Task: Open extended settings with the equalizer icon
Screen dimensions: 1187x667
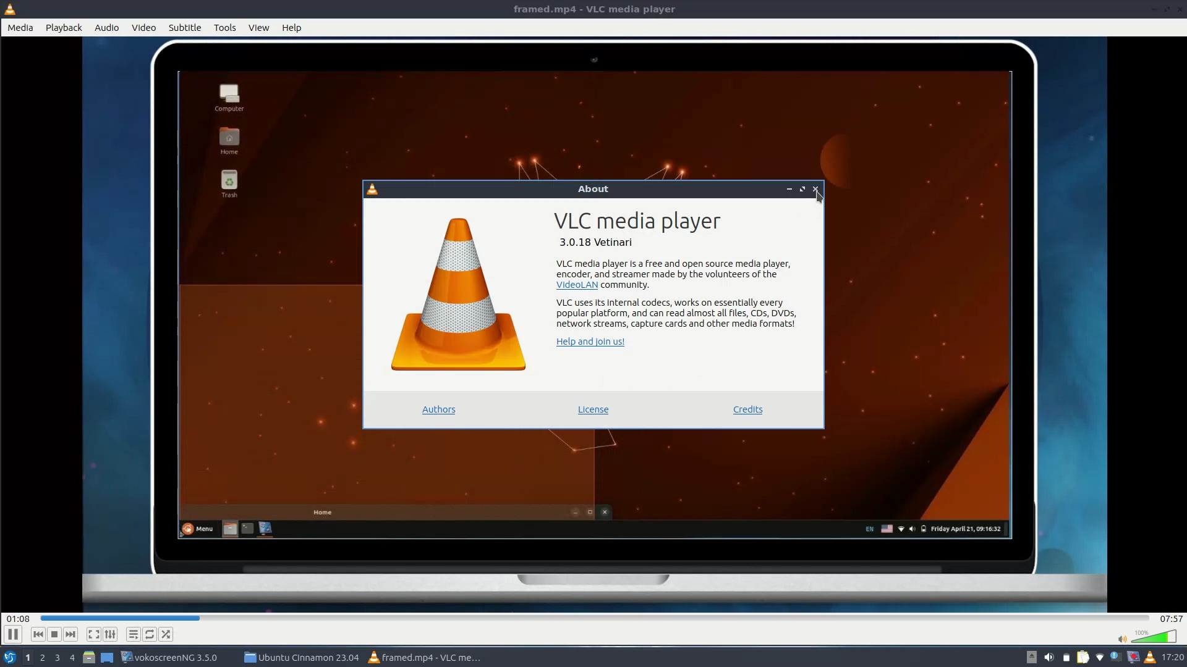Action: (x=110, y=634)
